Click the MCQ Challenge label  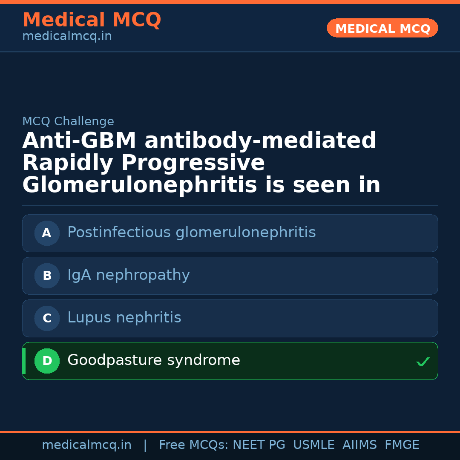pos(68,121)
